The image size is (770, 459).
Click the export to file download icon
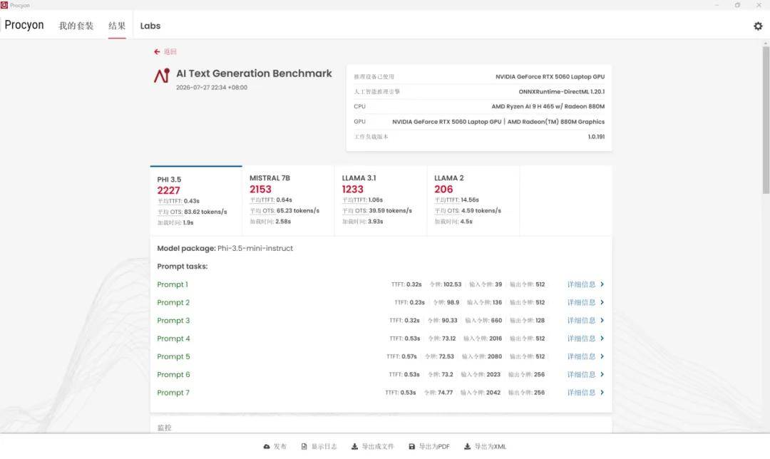click(354, 447)
